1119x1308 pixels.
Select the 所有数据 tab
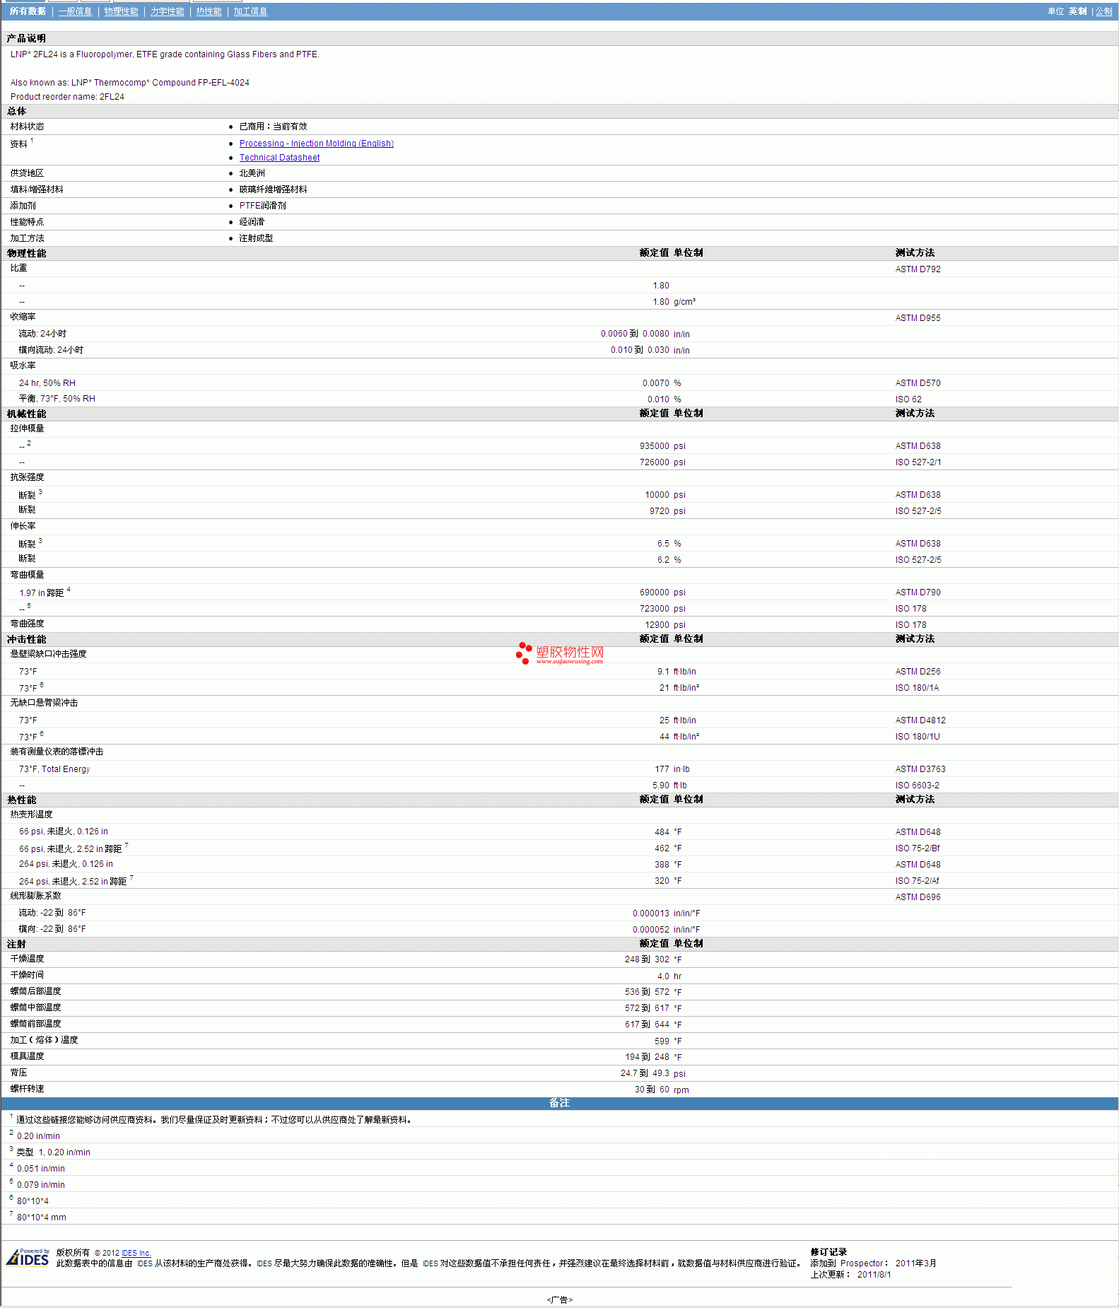[x=28, y=11]
